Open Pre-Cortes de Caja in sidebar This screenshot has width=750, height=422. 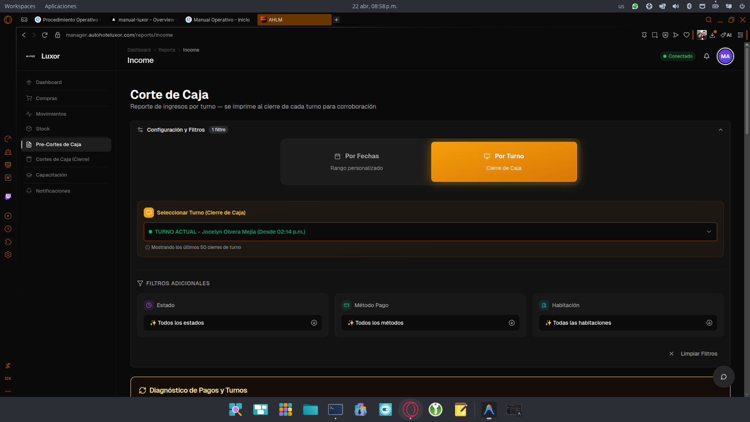pos(66,145)
